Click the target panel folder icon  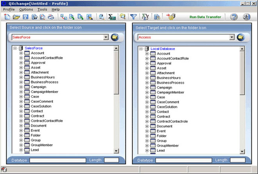[241, 37]
